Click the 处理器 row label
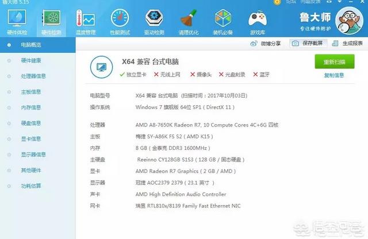368x239 pixels. pyautogui.click(x=98, y=125)
